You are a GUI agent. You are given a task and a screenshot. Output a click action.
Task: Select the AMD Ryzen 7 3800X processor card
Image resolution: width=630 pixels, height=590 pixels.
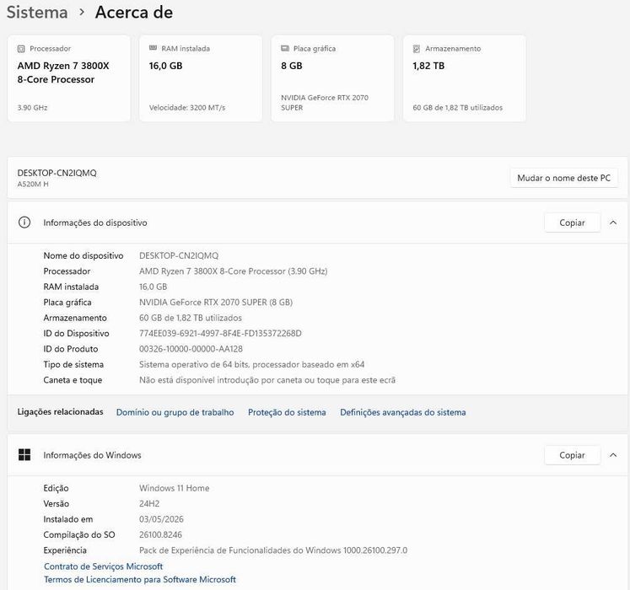[68, 78]
